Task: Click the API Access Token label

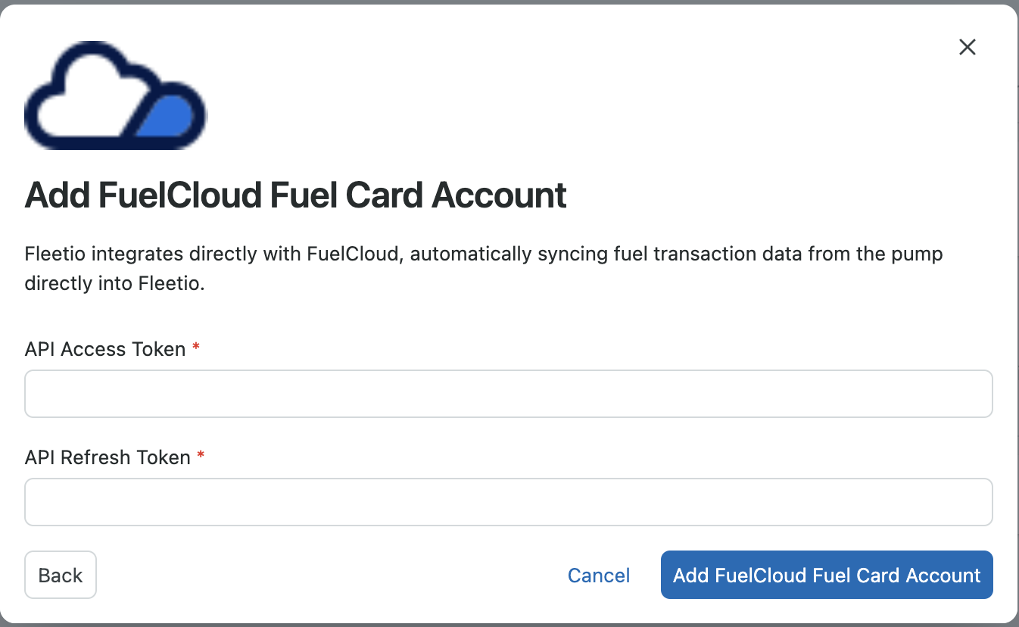Action: click(105, 349)
